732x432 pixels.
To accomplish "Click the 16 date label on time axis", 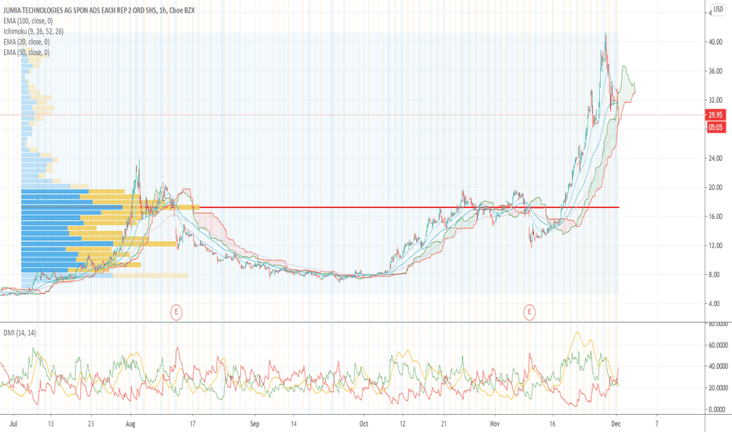I will pyautogui.click(x=552, y=423).
